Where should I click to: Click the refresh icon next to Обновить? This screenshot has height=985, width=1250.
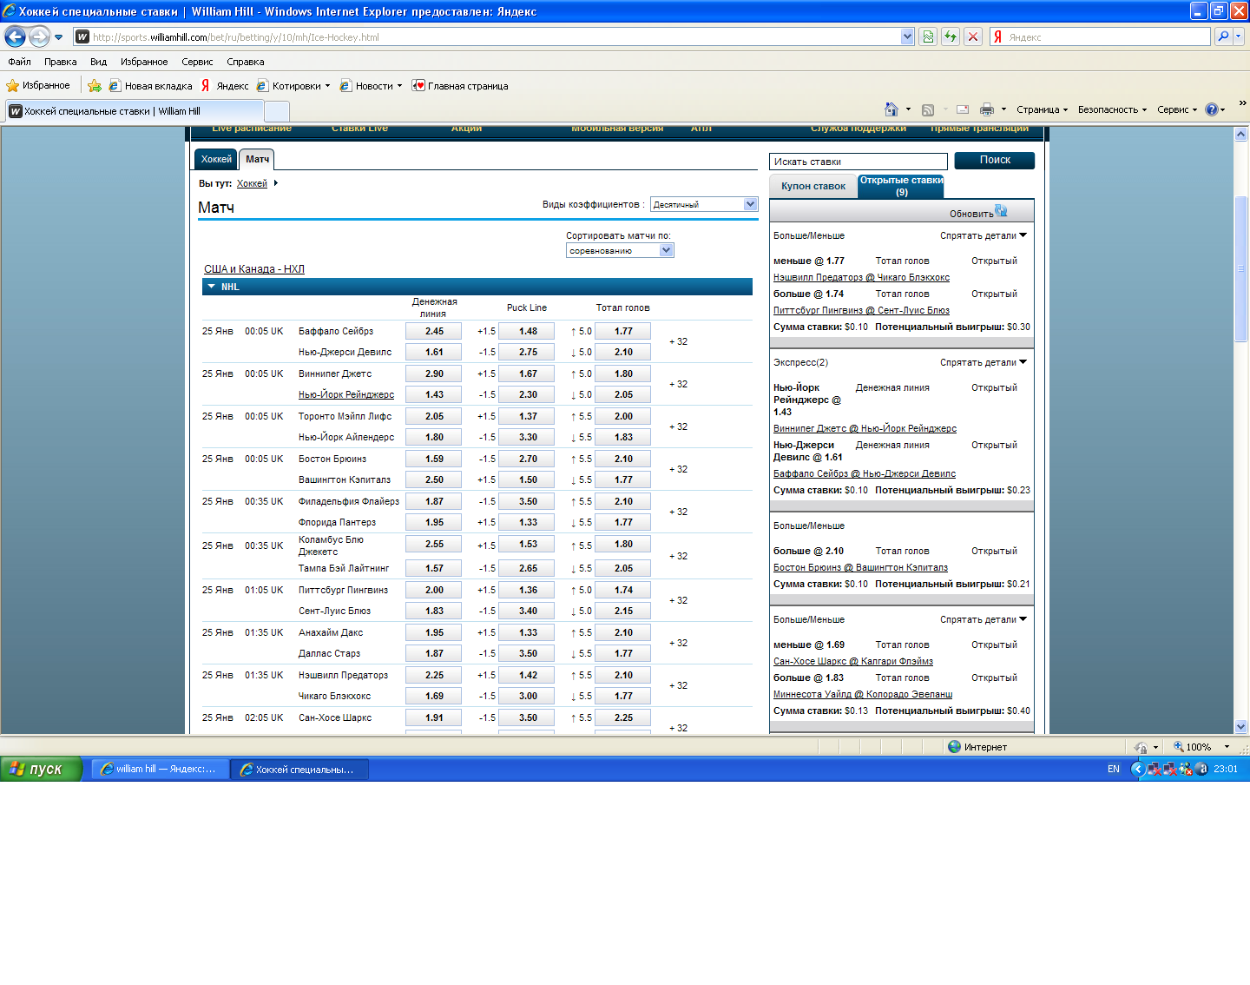[1001, 210]
